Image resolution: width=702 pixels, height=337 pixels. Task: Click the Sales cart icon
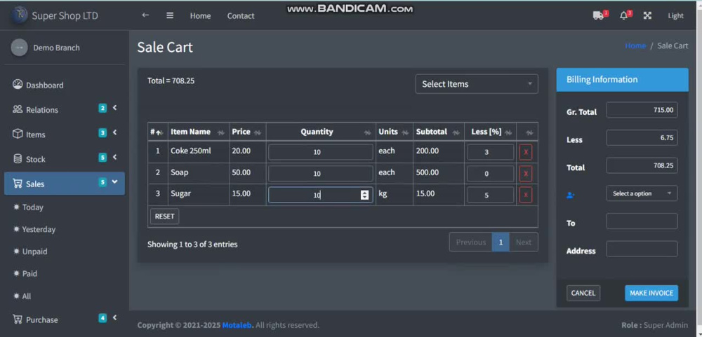18,184
